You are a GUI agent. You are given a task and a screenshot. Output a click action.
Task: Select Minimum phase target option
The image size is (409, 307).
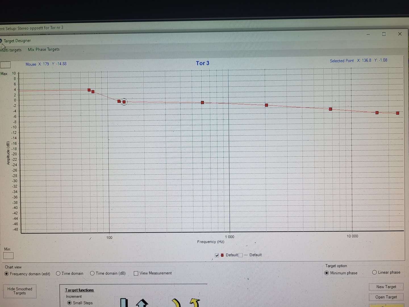[x=327, y=273]
